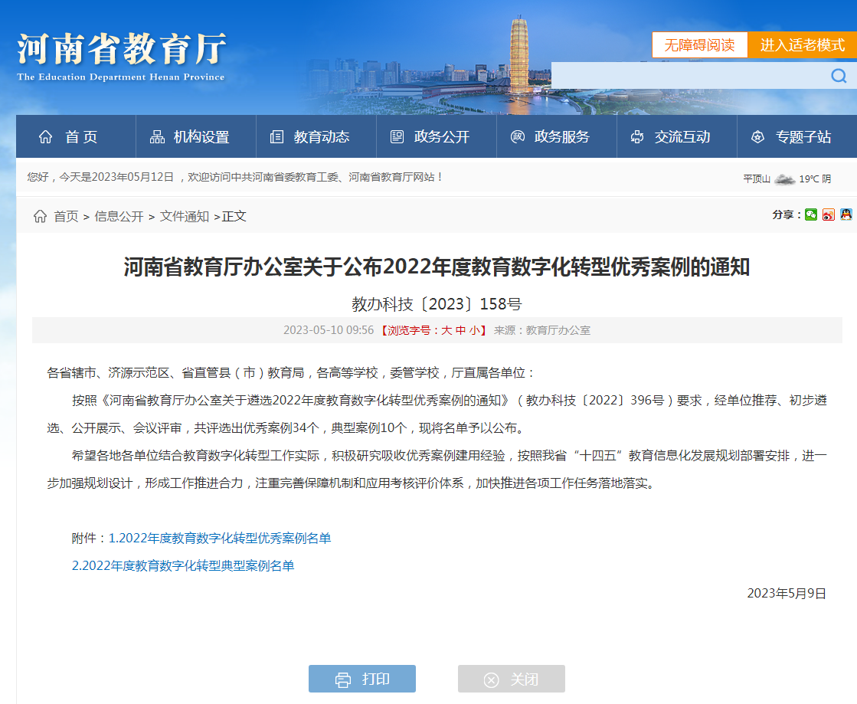This screenshot has width=857, height=704.
Task: Click the signing date 2023年5月9日
Action: pos(787,594)
